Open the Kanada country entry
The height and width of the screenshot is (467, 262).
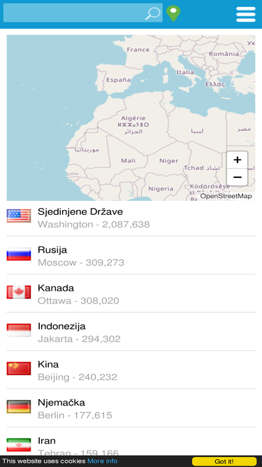pos(131,293)
